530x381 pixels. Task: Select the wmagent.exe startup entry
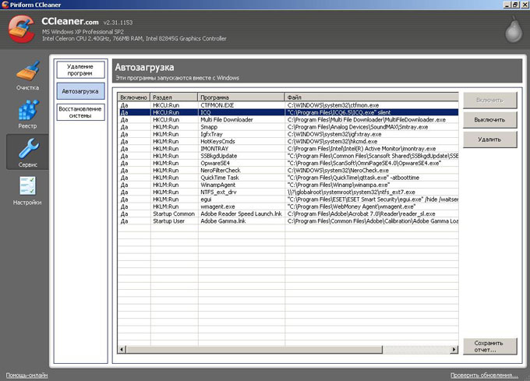click(288, 206)
